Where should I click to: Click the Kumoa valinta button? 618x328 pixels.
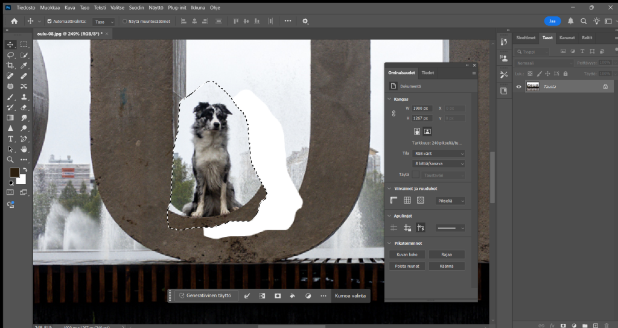click(351, 296)
